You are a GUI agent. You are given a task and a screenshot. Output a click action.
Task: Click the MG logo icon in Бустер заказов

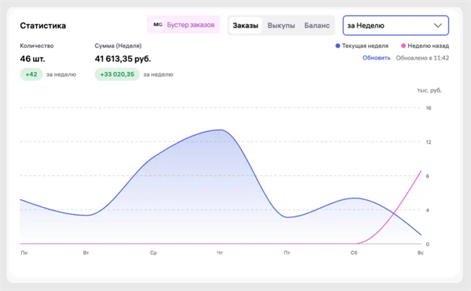[x=158, y=24]
